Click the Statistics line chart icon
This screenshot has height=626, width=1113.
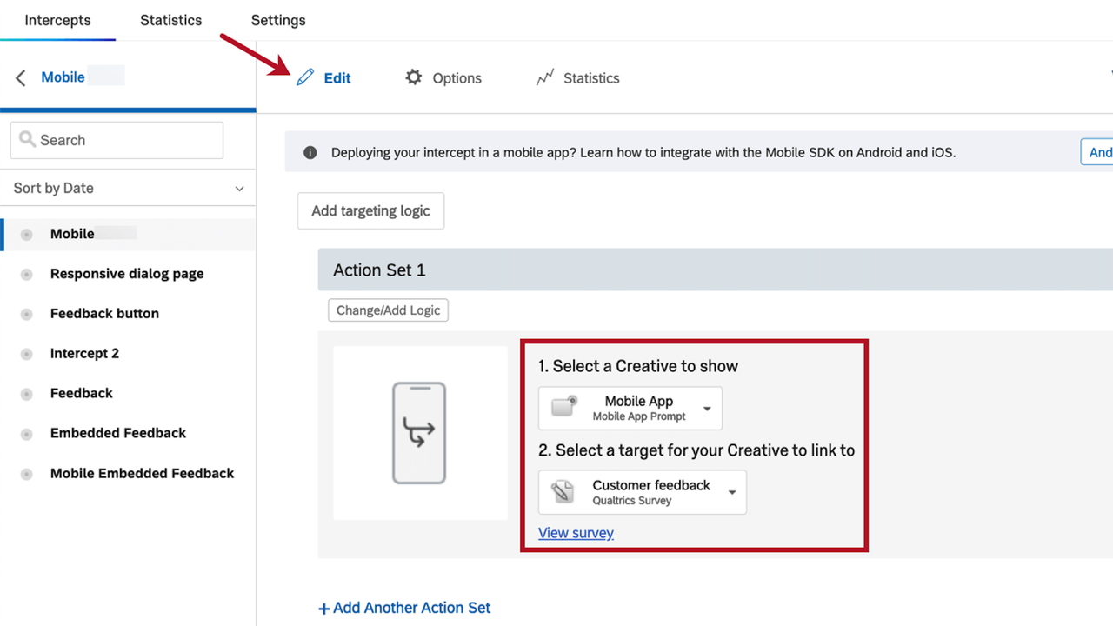545,78
